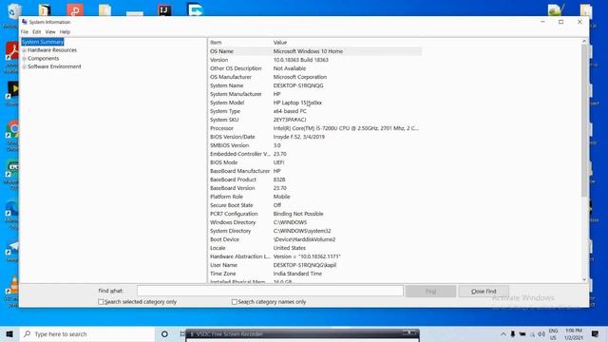Click the ENG US language indicator
Viewport: 608px width, 342px height.
coord(553,333)
